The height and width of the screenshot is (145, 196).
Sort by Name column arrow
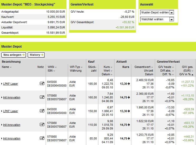point(11,67)
